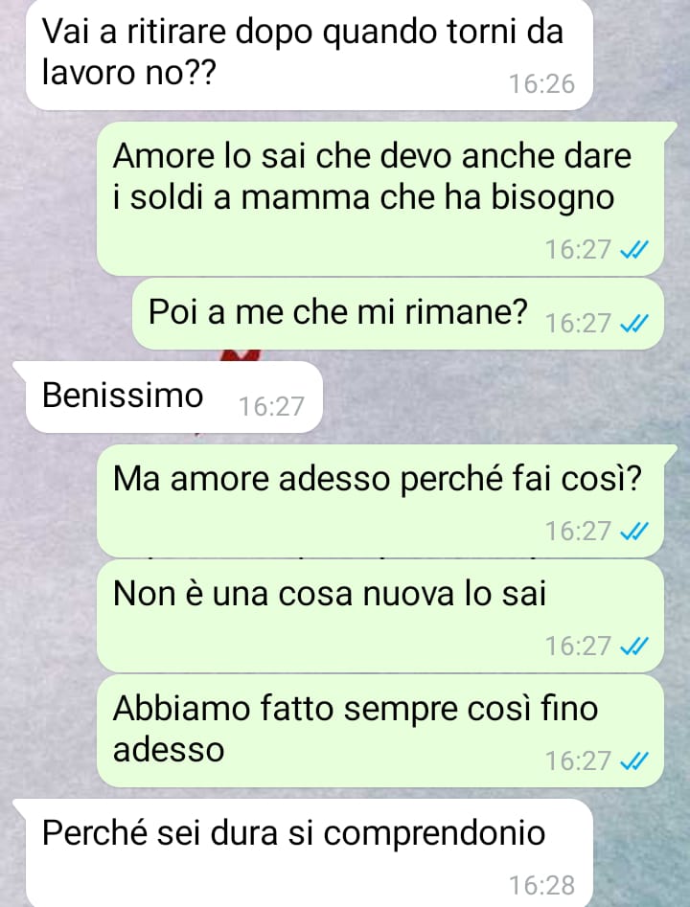Tap 'Ma amore adesso perché fai così?' message
Viewport: 690px width, 907px height.
coord(380,501)
